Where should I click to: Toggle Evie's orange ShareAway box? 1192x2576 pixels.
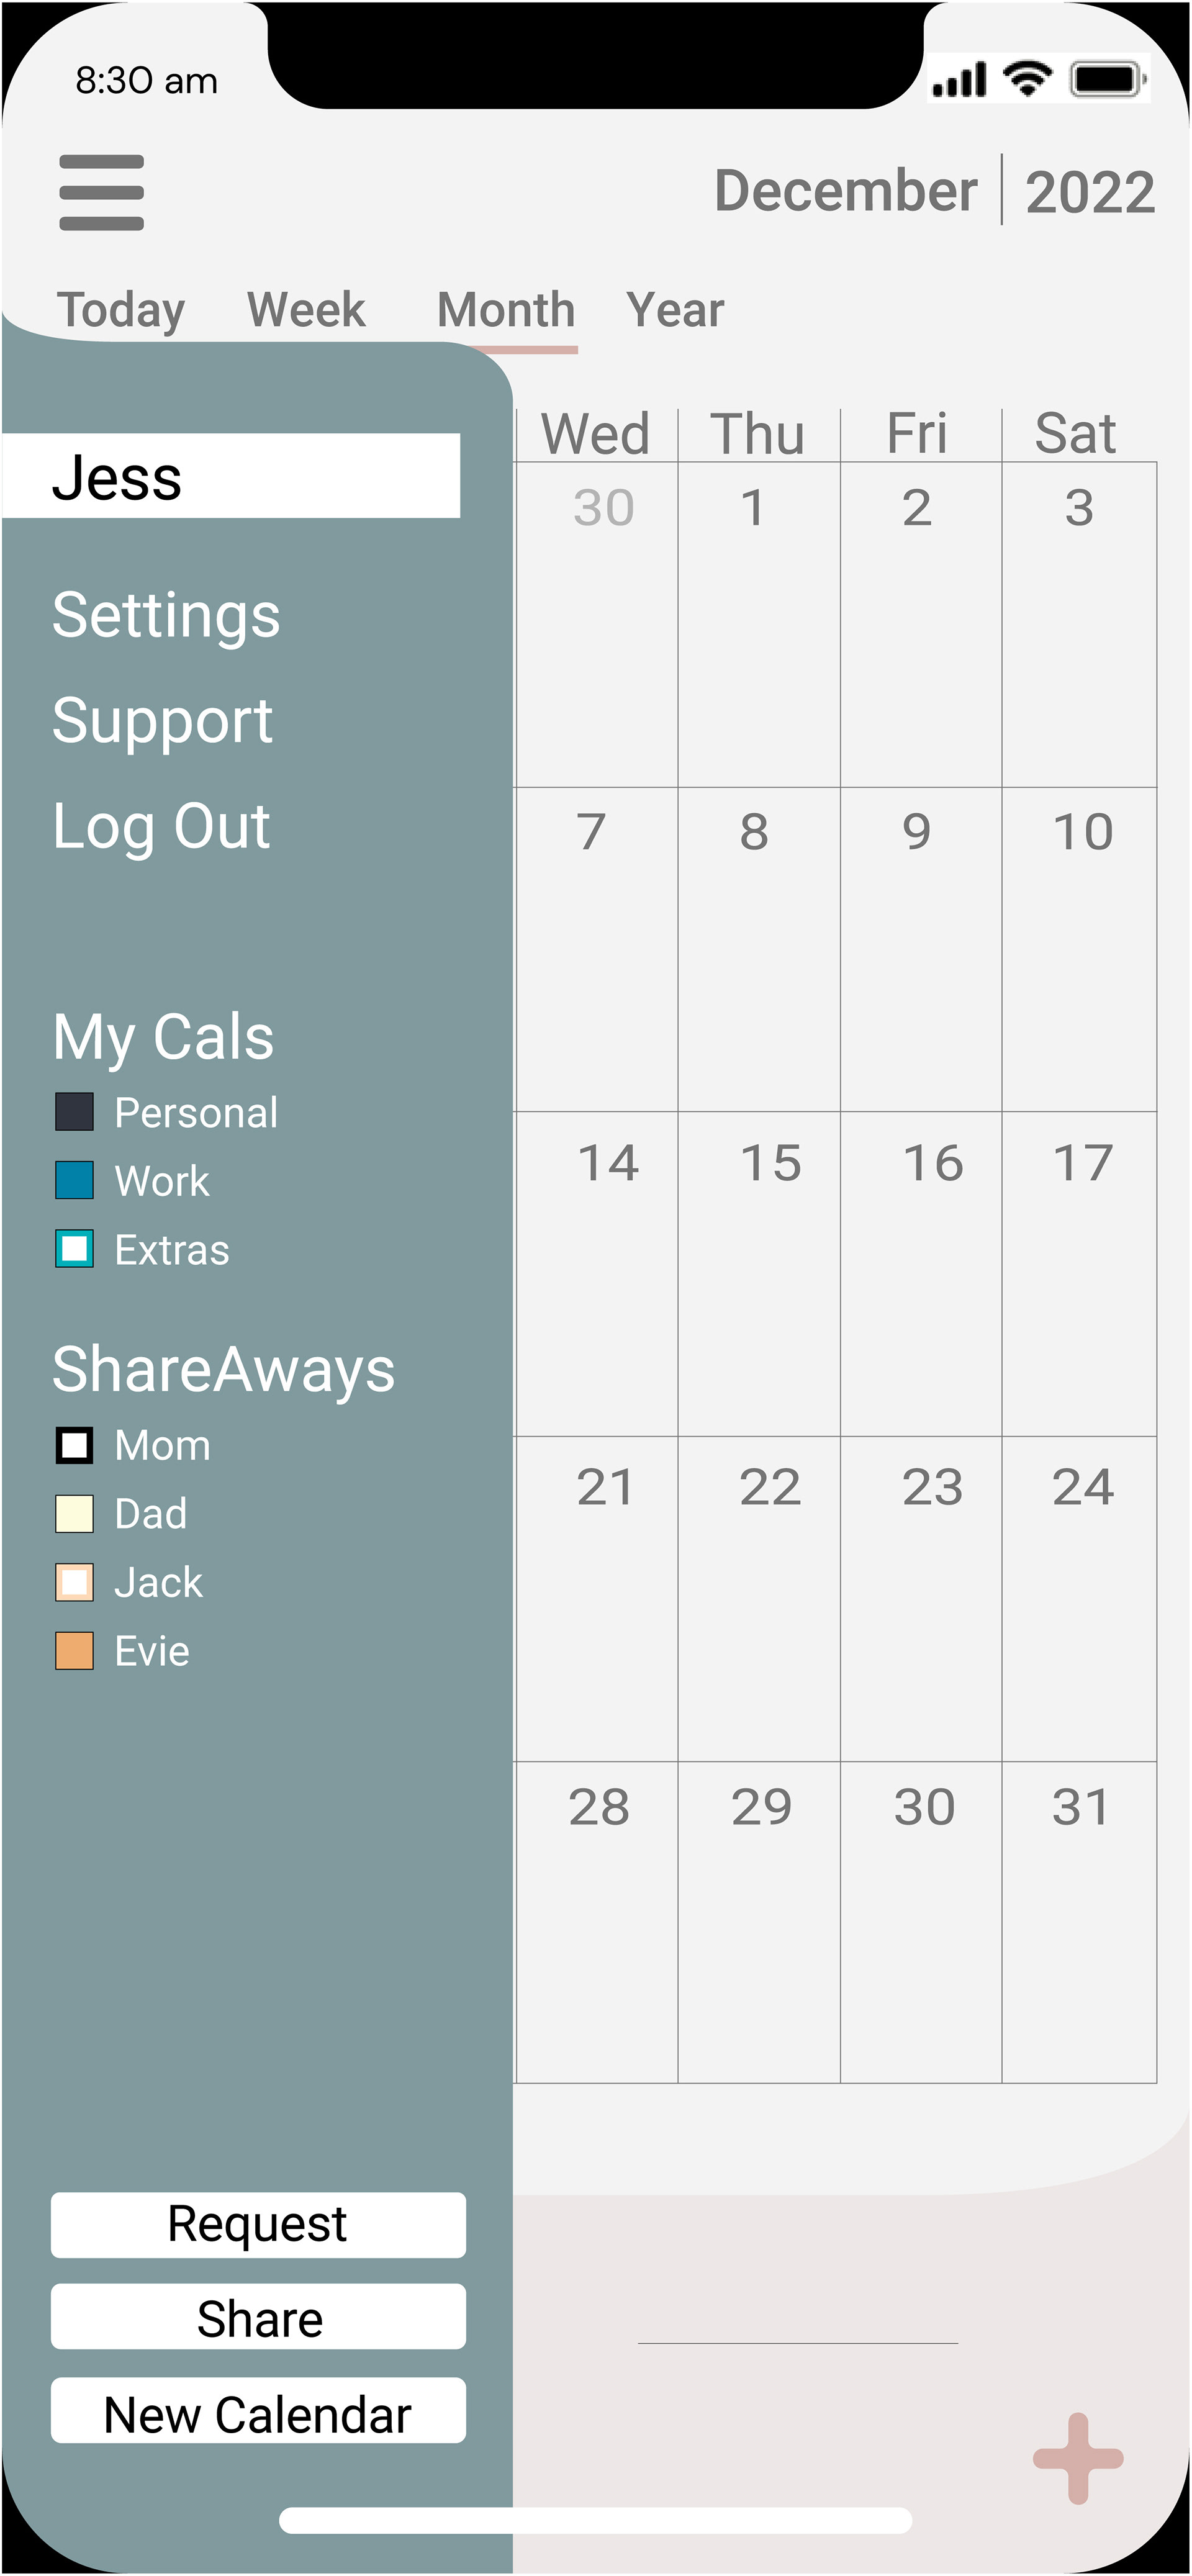[x=74, y=1650]
